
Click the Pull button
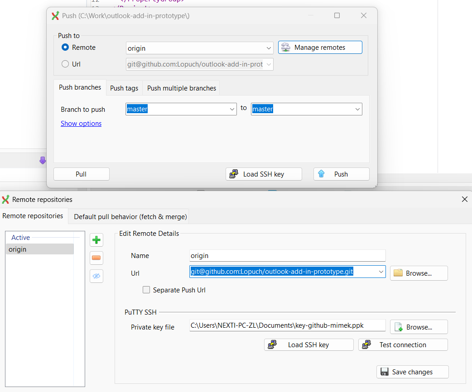tap(81, 174)
